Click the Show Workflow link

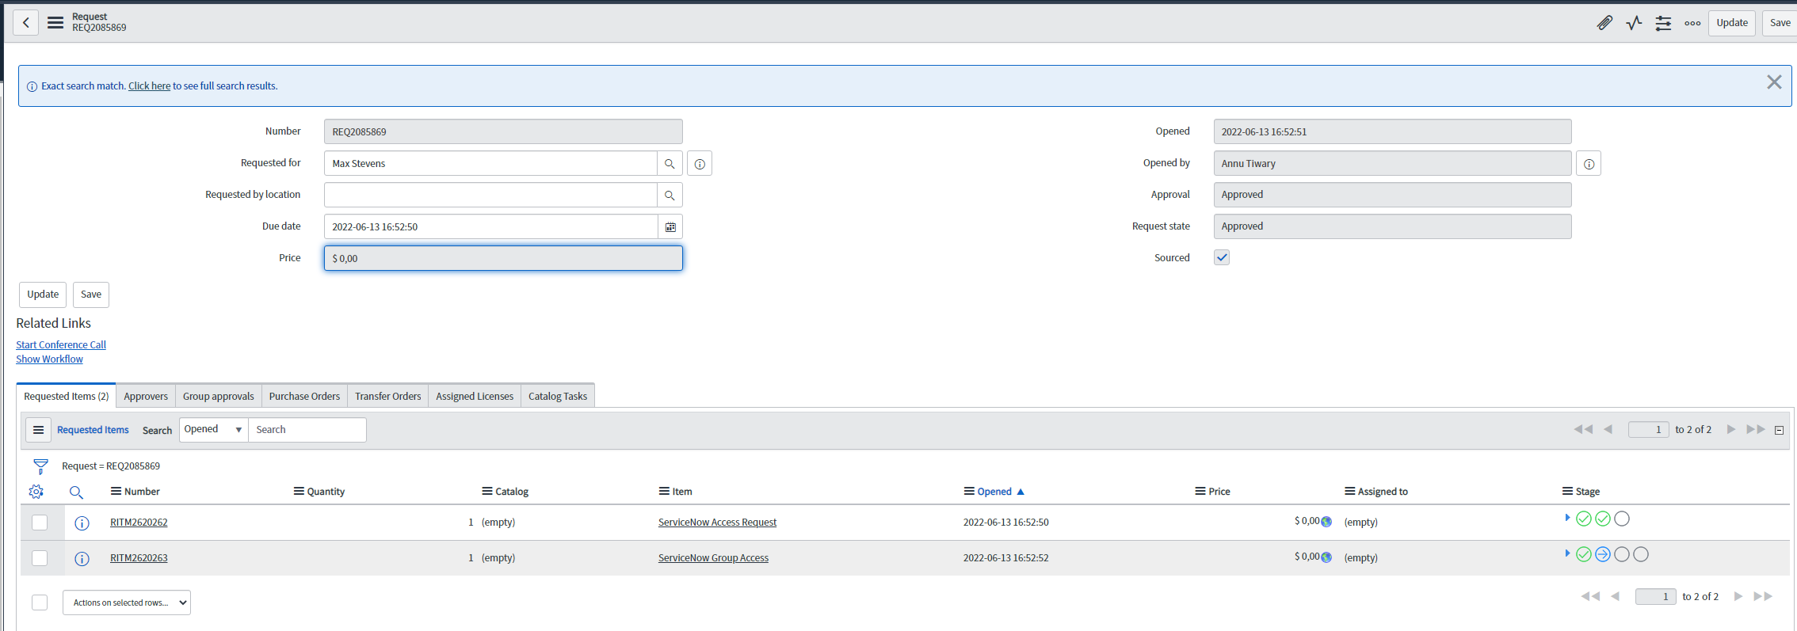(49, 359)
